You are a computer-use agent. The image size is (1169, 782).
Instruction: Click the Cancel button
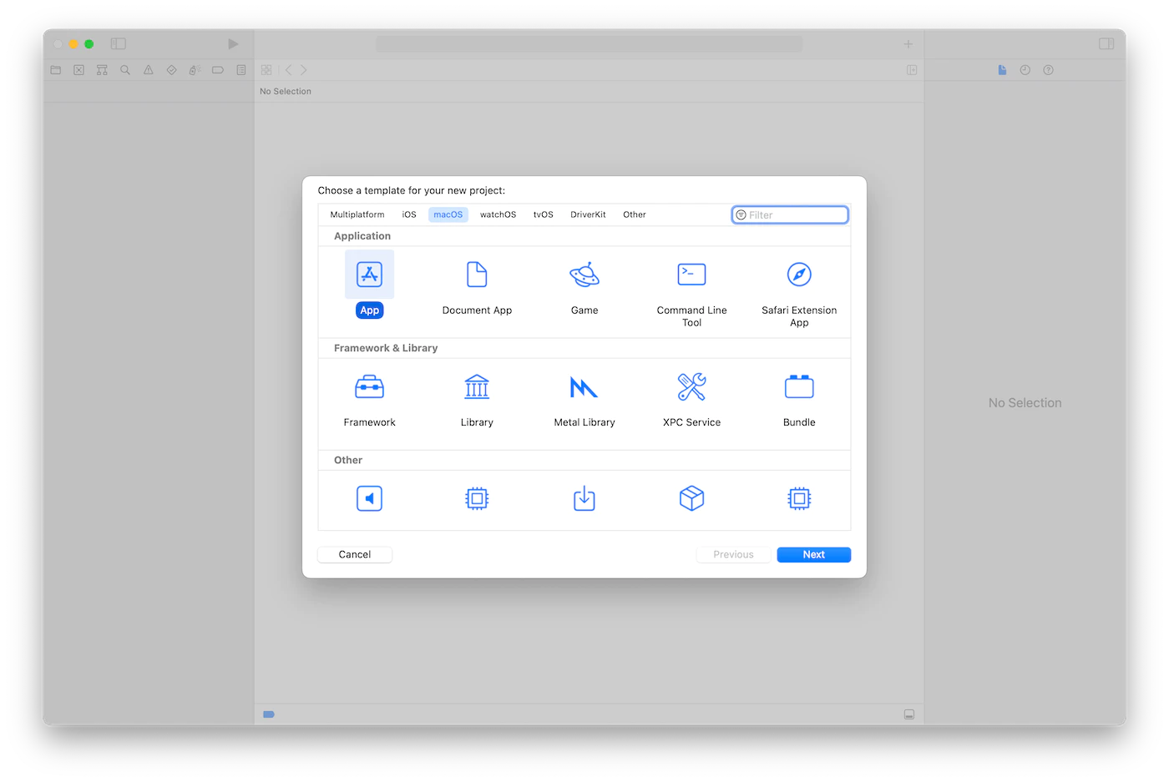click(355, 554)
